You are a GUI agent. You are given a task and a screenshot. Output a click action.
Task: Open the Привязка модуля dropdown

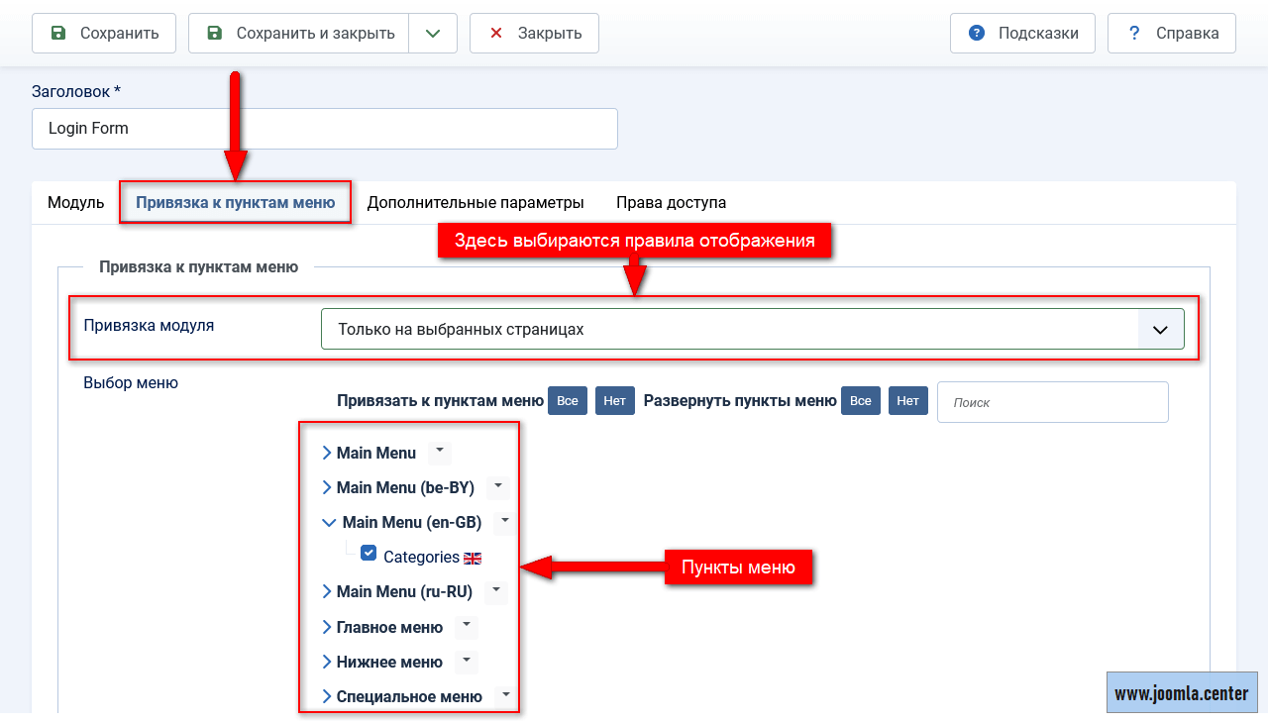coord(752,329)
